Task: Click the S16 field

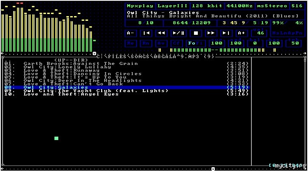Action: [x=297, y=6]
